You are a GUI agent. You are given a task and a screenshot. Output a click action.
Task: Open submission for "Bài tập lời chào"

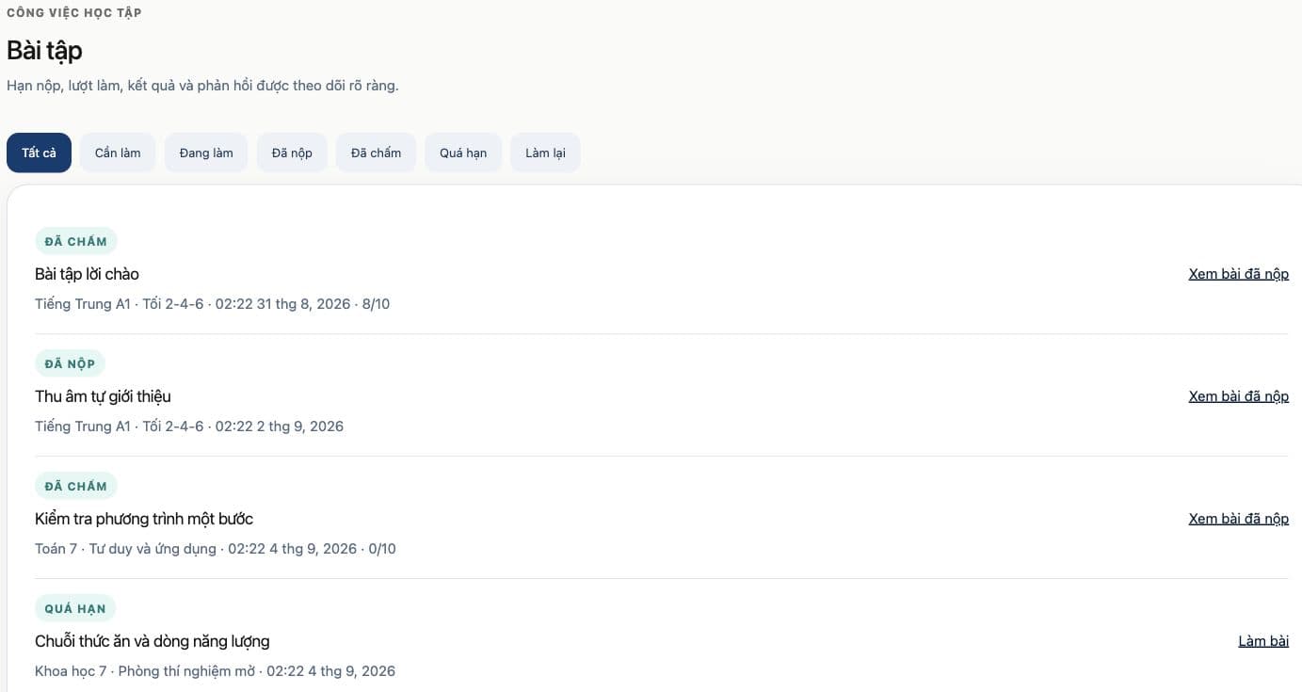point(1238,274)
